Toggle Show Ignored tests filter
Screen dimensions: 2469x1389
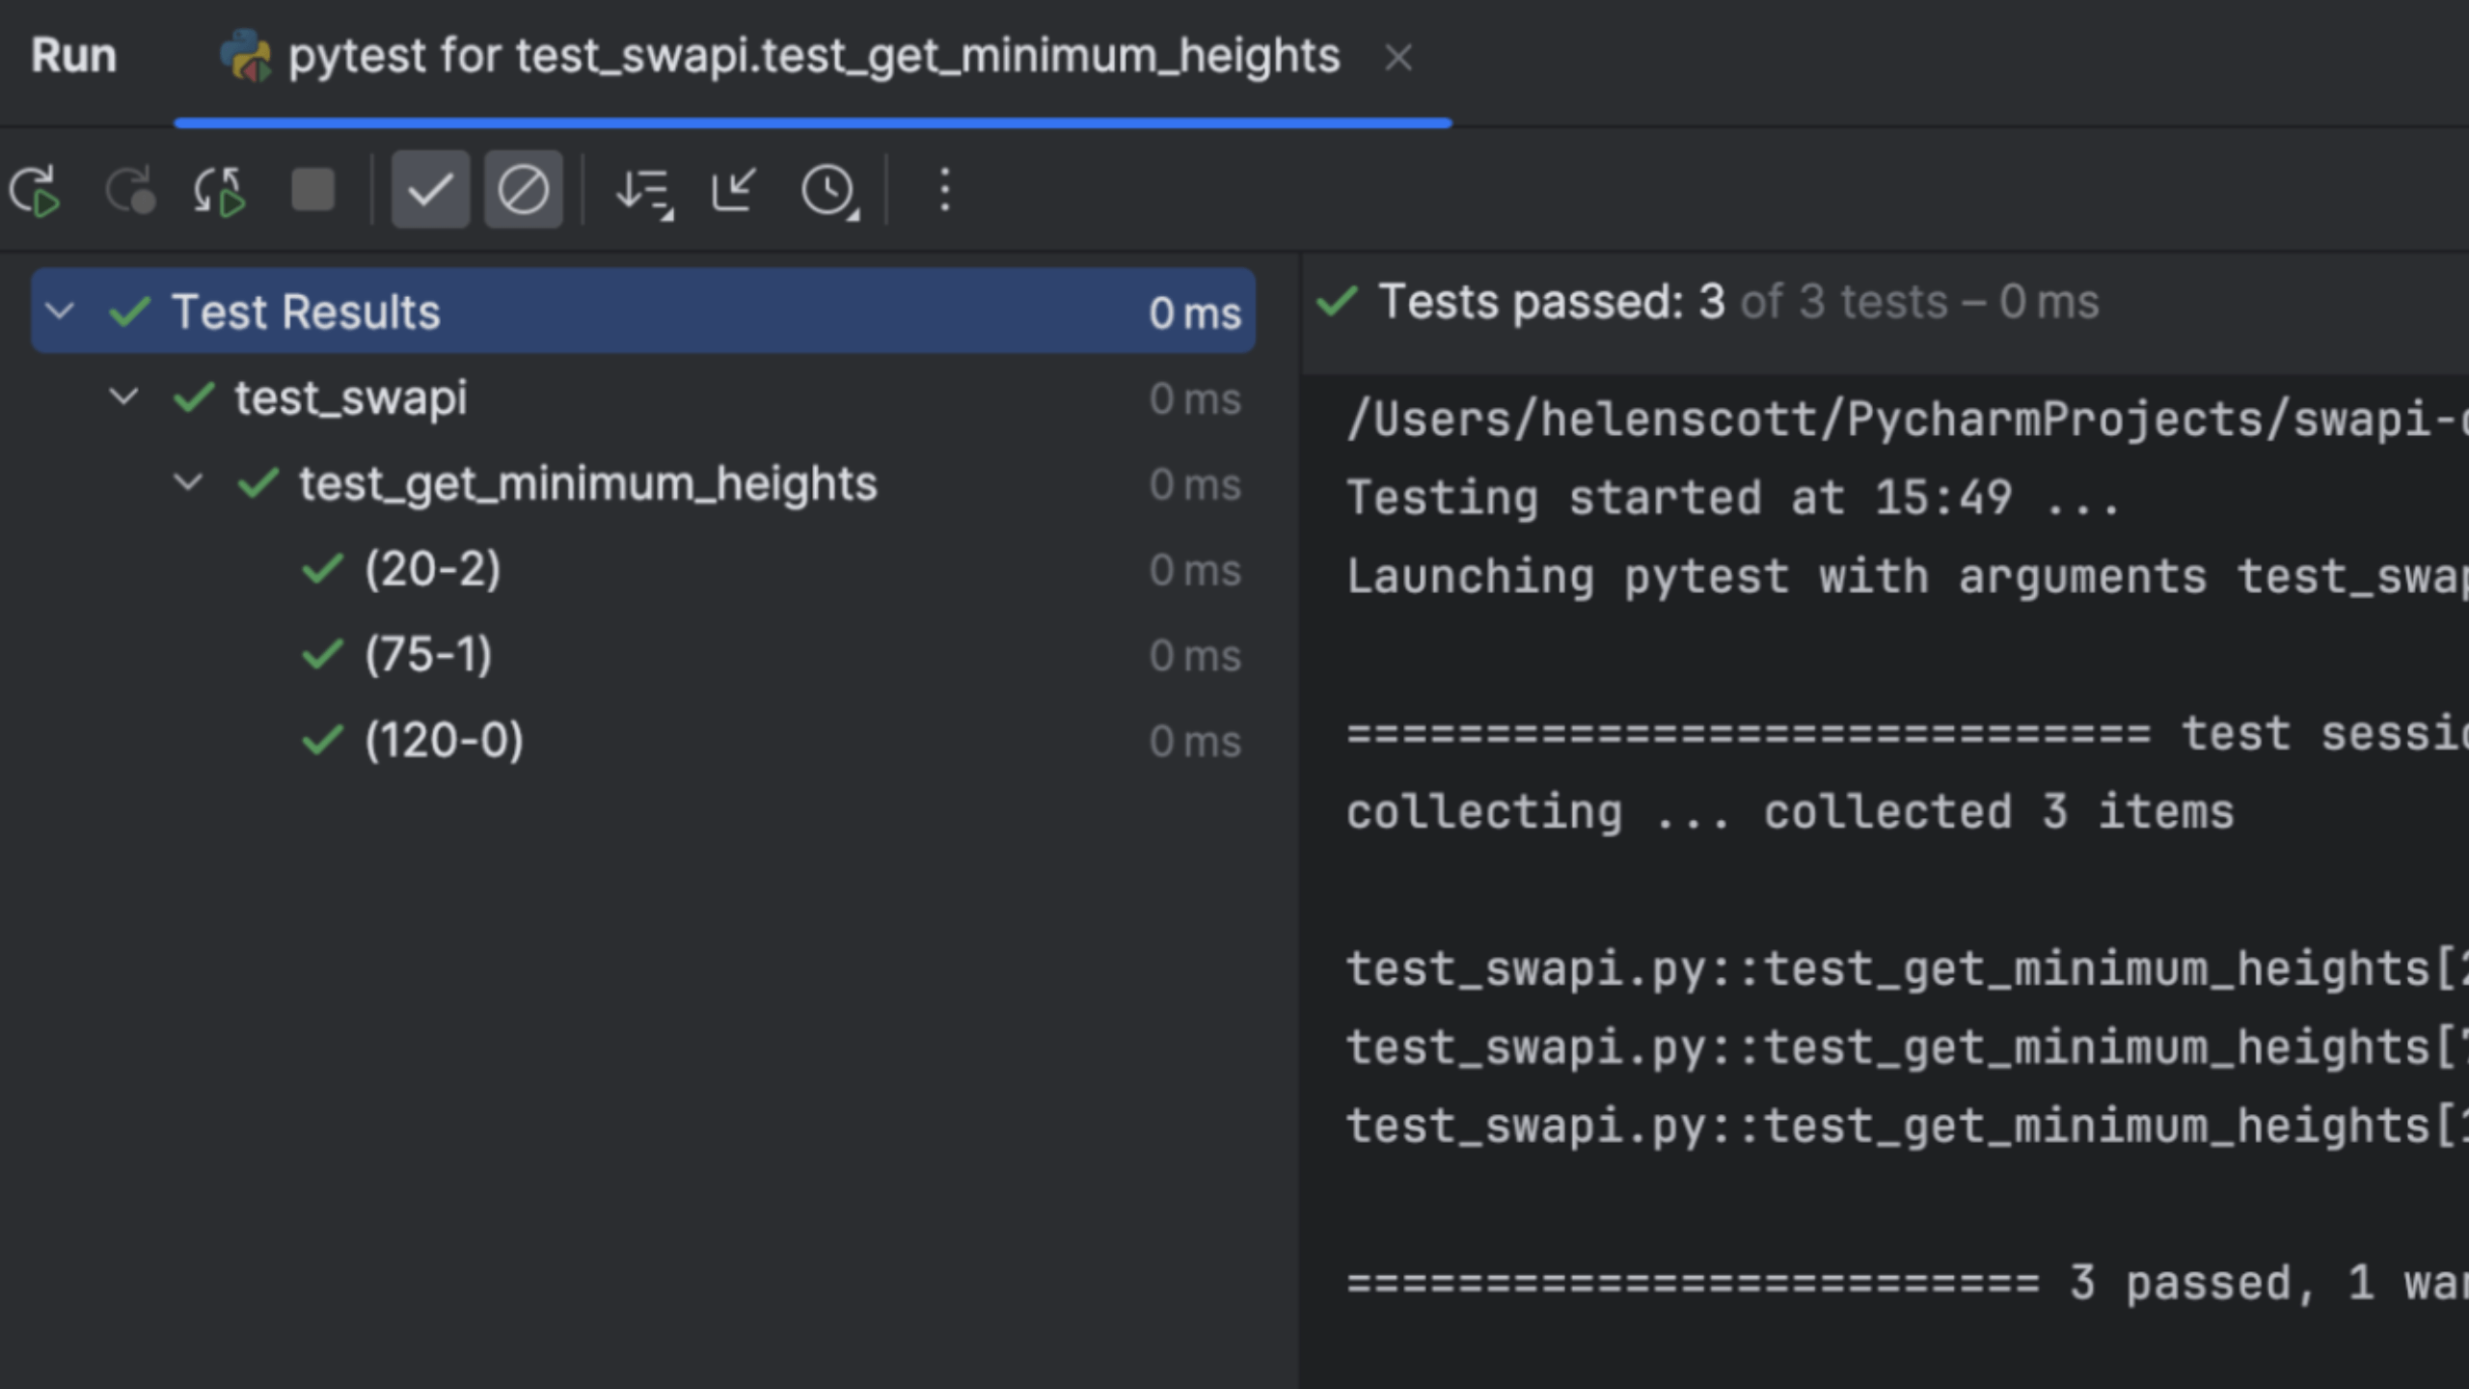523,190
